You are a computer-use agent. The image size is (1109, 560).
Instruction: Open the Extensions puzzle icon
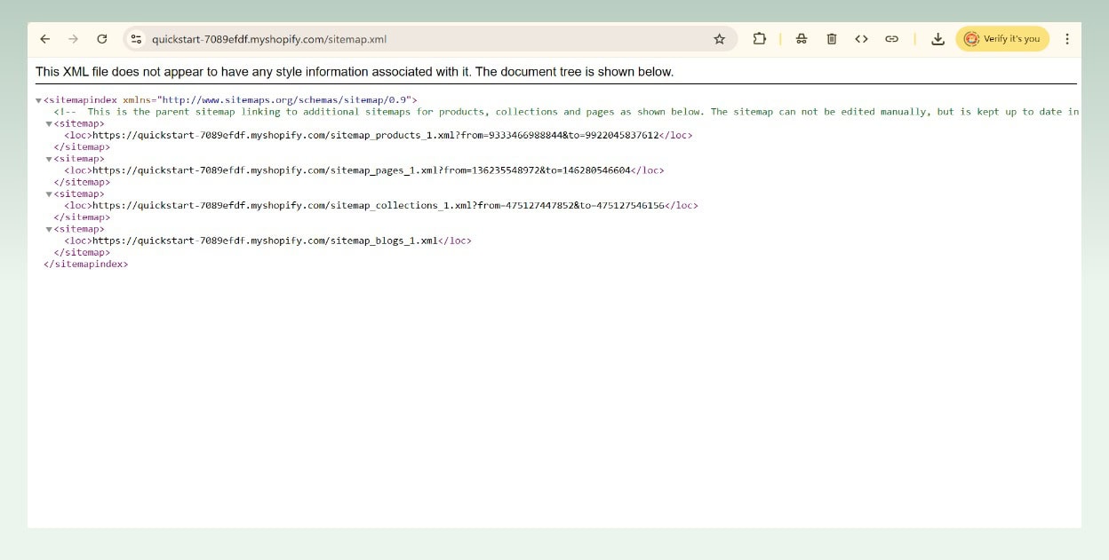pos(760,39)
